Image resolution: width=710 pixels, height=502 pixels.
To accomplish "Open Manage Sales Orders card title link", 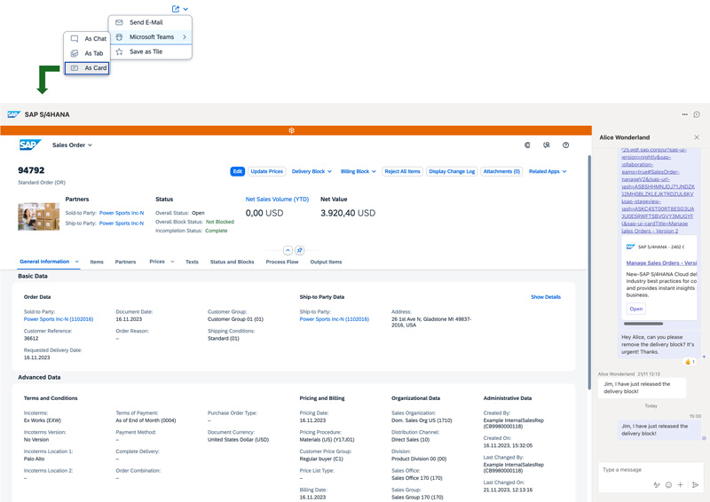I will (661, 263).
